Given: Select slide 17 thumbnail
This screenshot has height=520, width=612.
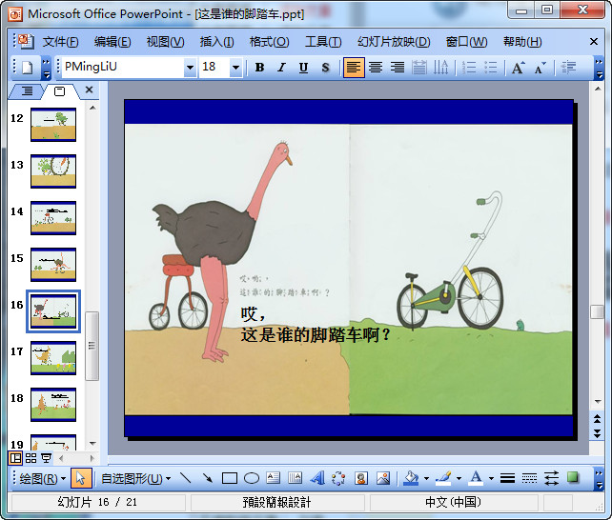Looking at the screenshot, I should (x=53, y=358).
